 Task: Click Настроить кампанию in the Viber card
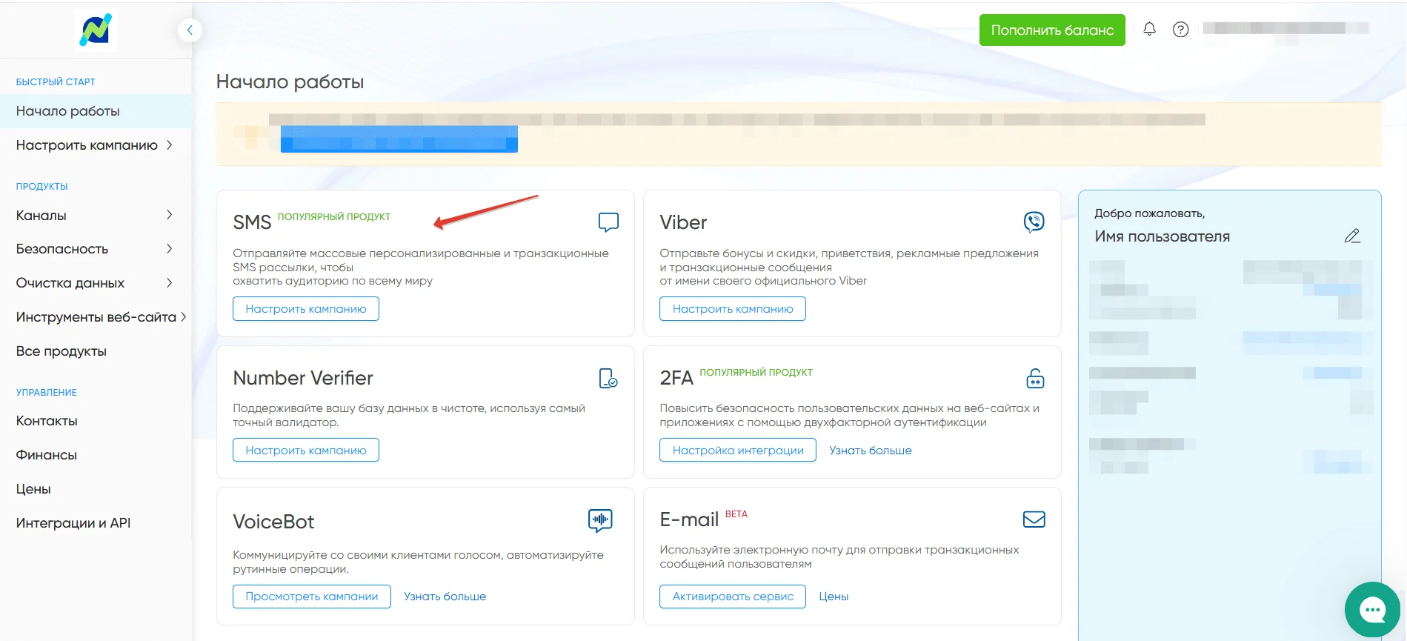pyautogui.click(x=733, y=309)
